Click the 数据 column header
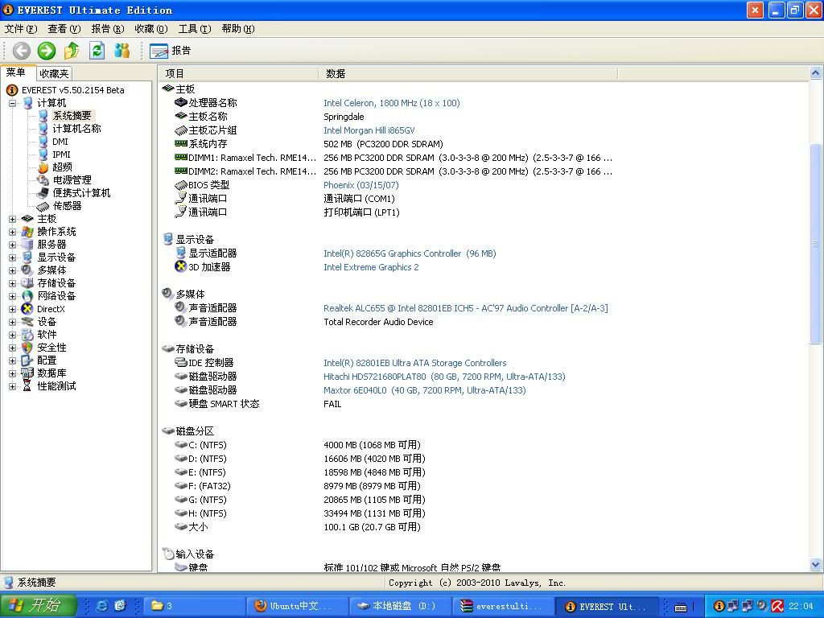The width and height of the screenshot is (824, 618). click(x=468, y=73)
